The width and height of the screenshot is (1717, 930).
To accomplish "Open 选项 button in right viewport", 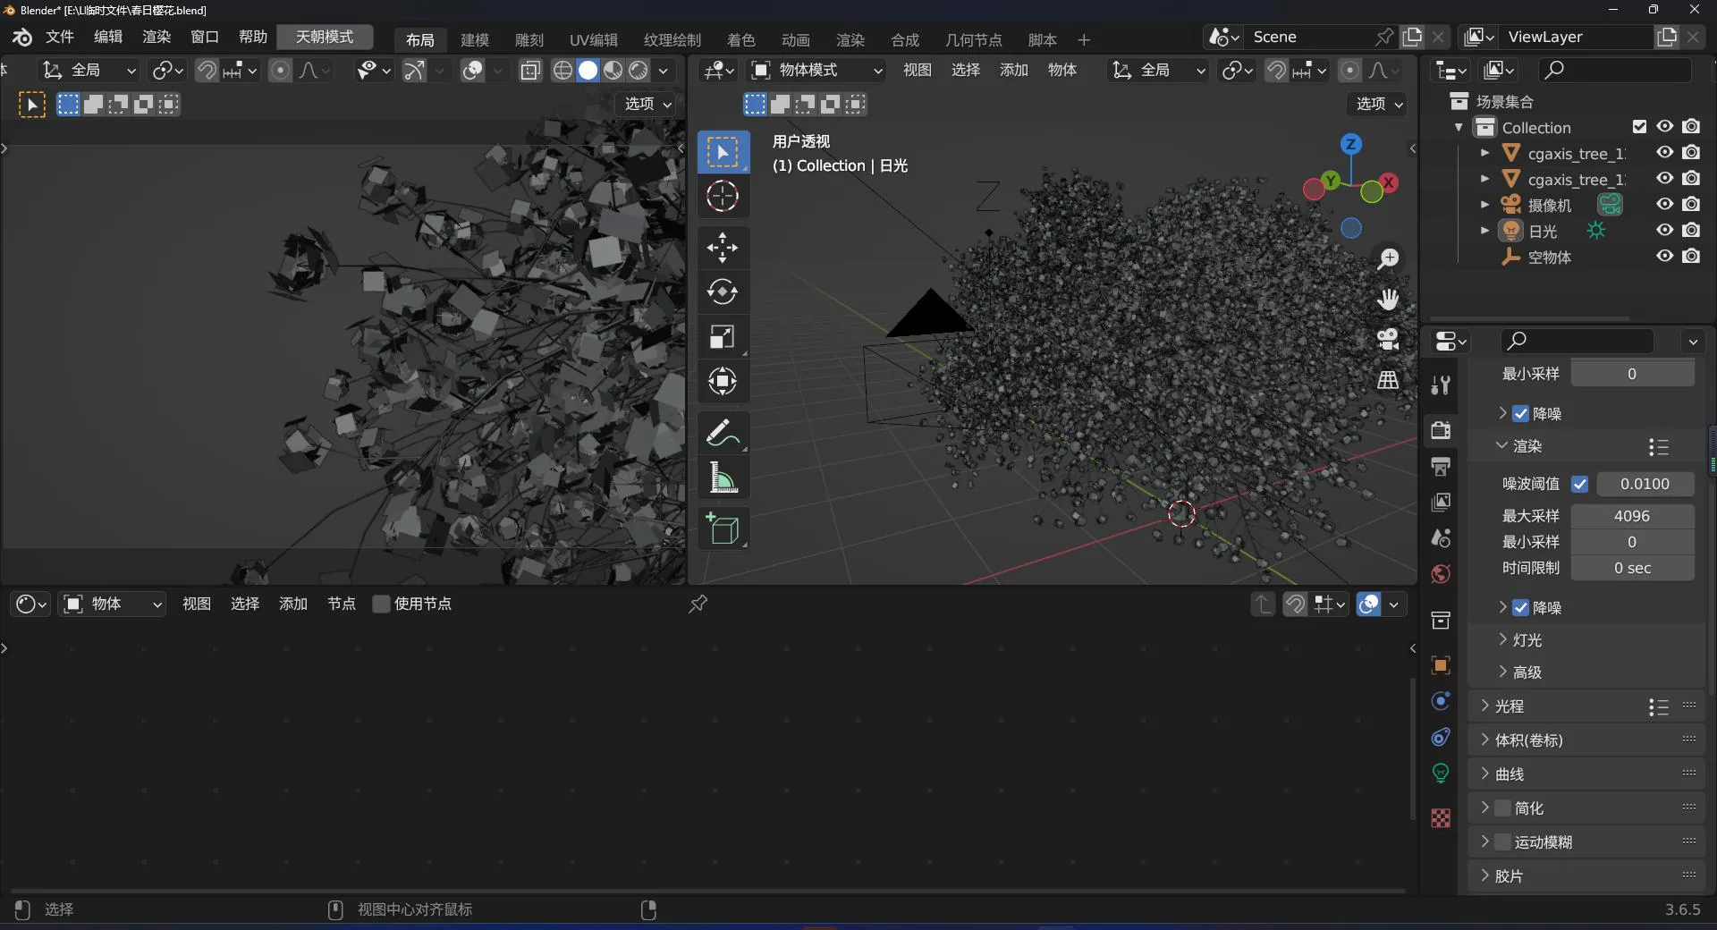I will pyautogui.click(x=1378, y=104).
